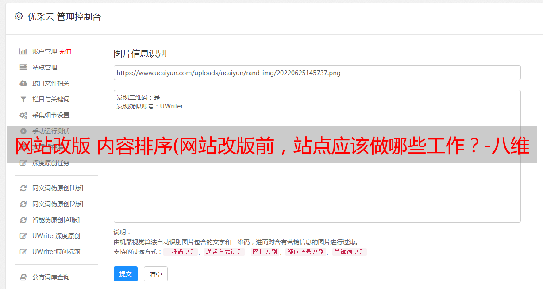
Task: Open the 手动运行测试 menu item
Action: tap(51, 131)
